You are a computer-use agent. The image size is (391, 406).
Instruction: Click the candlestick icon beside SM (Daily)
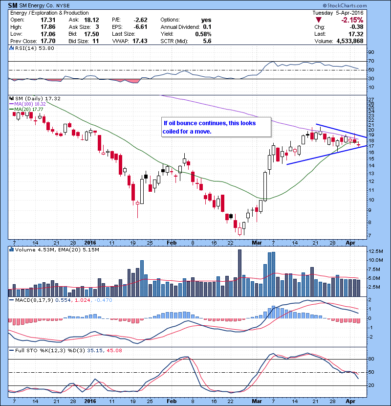coord(11,98)
